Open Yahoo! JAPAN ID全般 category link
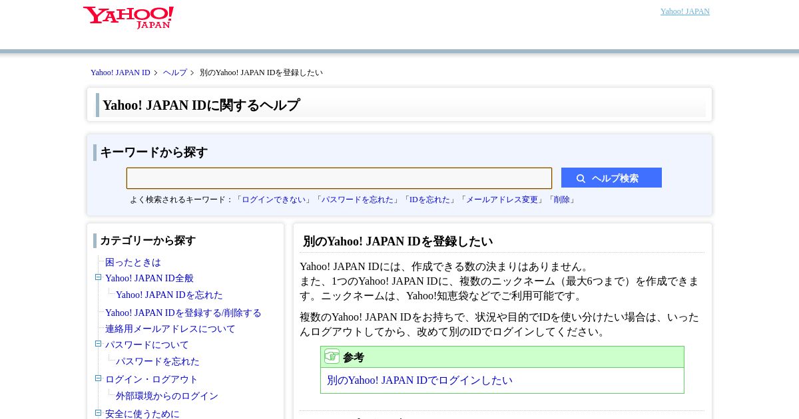 pyautogui.click(x=149, y=279)
